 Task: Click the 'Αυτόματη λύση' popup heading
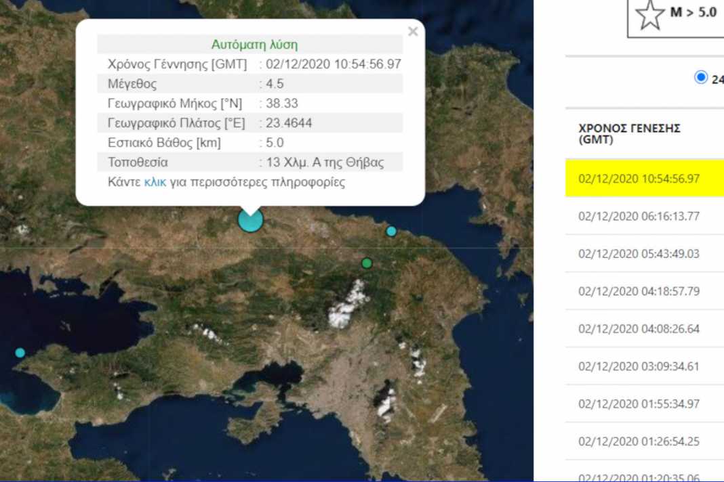pyautogui.click(x=254, y=45)
